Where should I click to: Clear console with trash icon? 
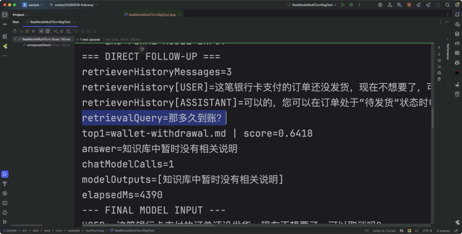coord(439,79)
